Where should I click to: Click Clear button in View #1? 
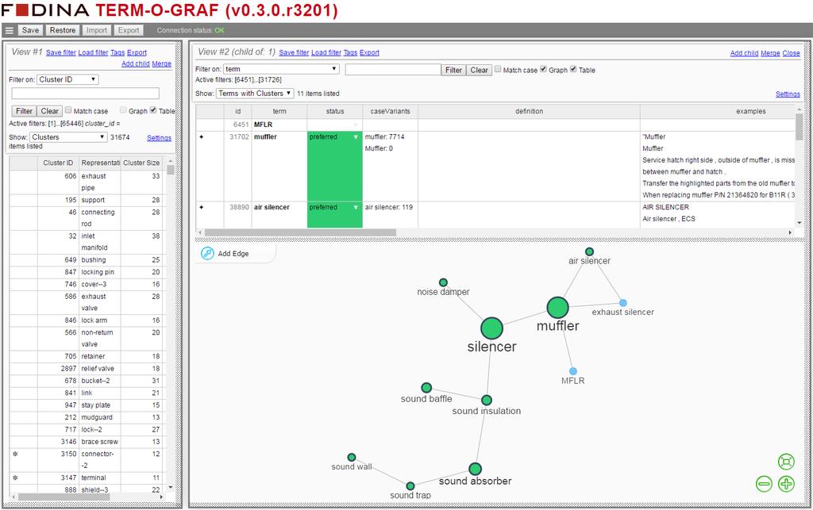pos(50,111)
